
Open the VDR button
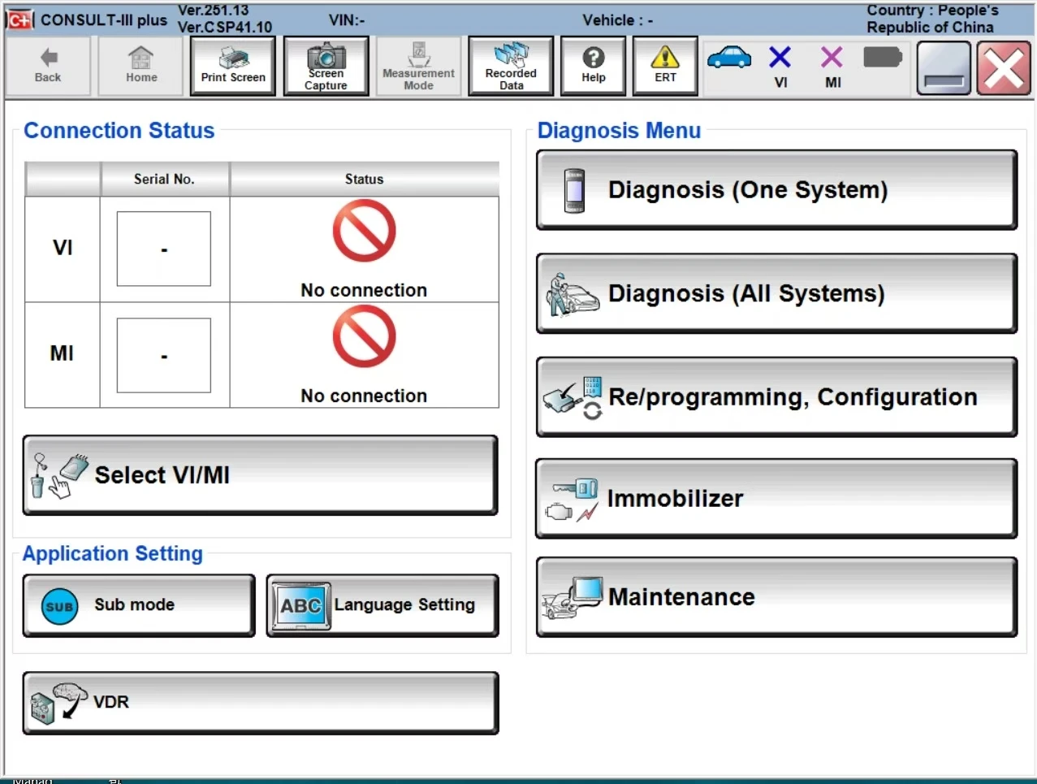click(260, 703)
